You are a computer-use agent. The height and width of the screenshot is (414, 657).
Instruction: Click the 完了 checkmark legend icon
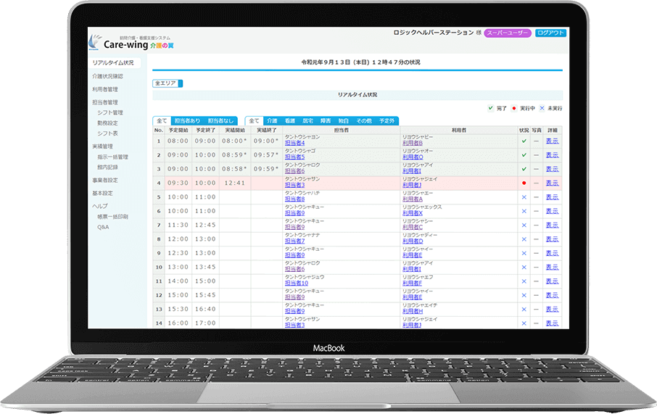(491, 108)
